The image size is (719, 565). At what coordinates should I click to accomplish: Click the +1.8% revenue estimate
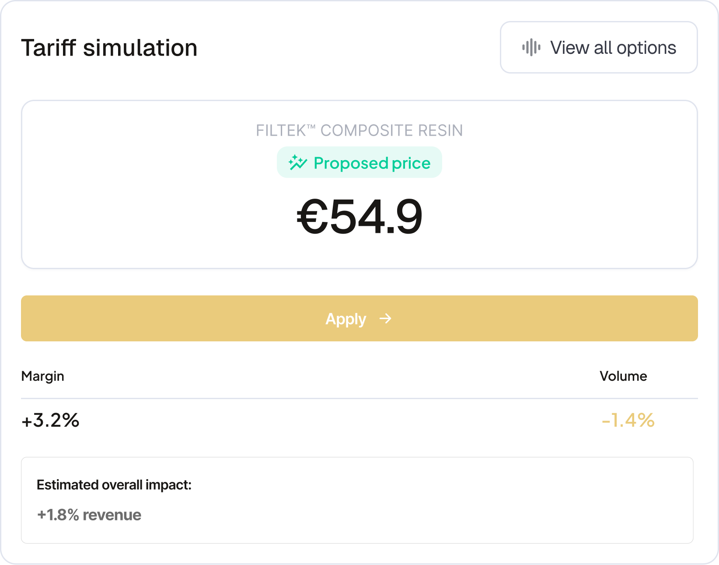coord(89,515)
